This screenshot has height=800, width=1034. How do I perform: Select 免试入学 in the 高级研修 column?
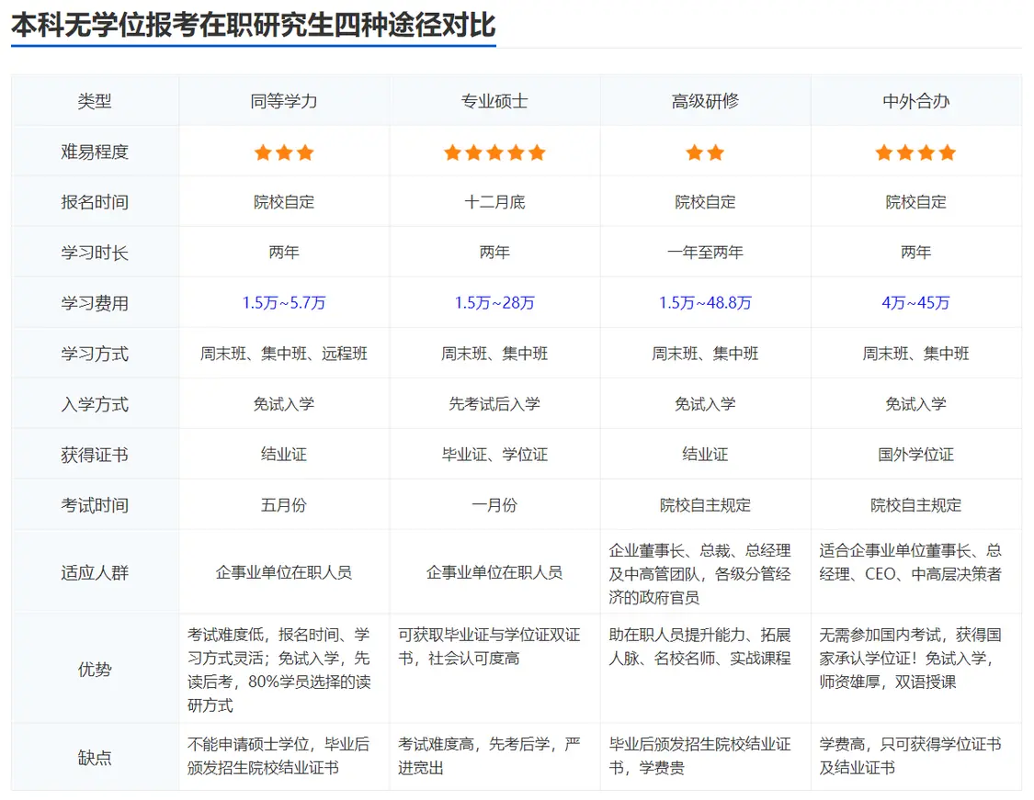click(x=705, y=404)
